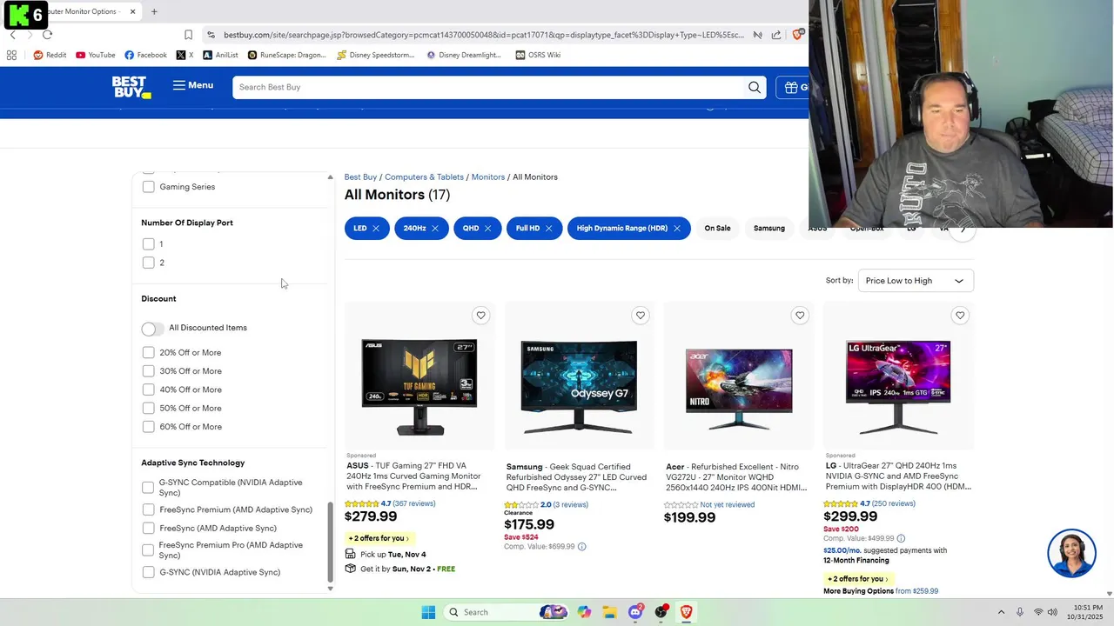Screen dimensions: 1114x626
Task: Reload the page with browser refresh button
Action: coord(47,35)
